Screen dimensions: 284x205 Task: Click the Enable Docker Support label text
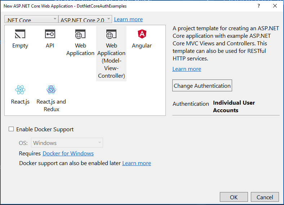[x=45, y=129]
